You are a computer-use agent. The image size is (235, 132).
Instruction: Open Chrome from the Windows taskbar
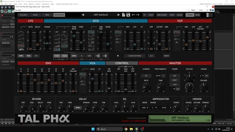pyautogui.click(x=126, y=129)
